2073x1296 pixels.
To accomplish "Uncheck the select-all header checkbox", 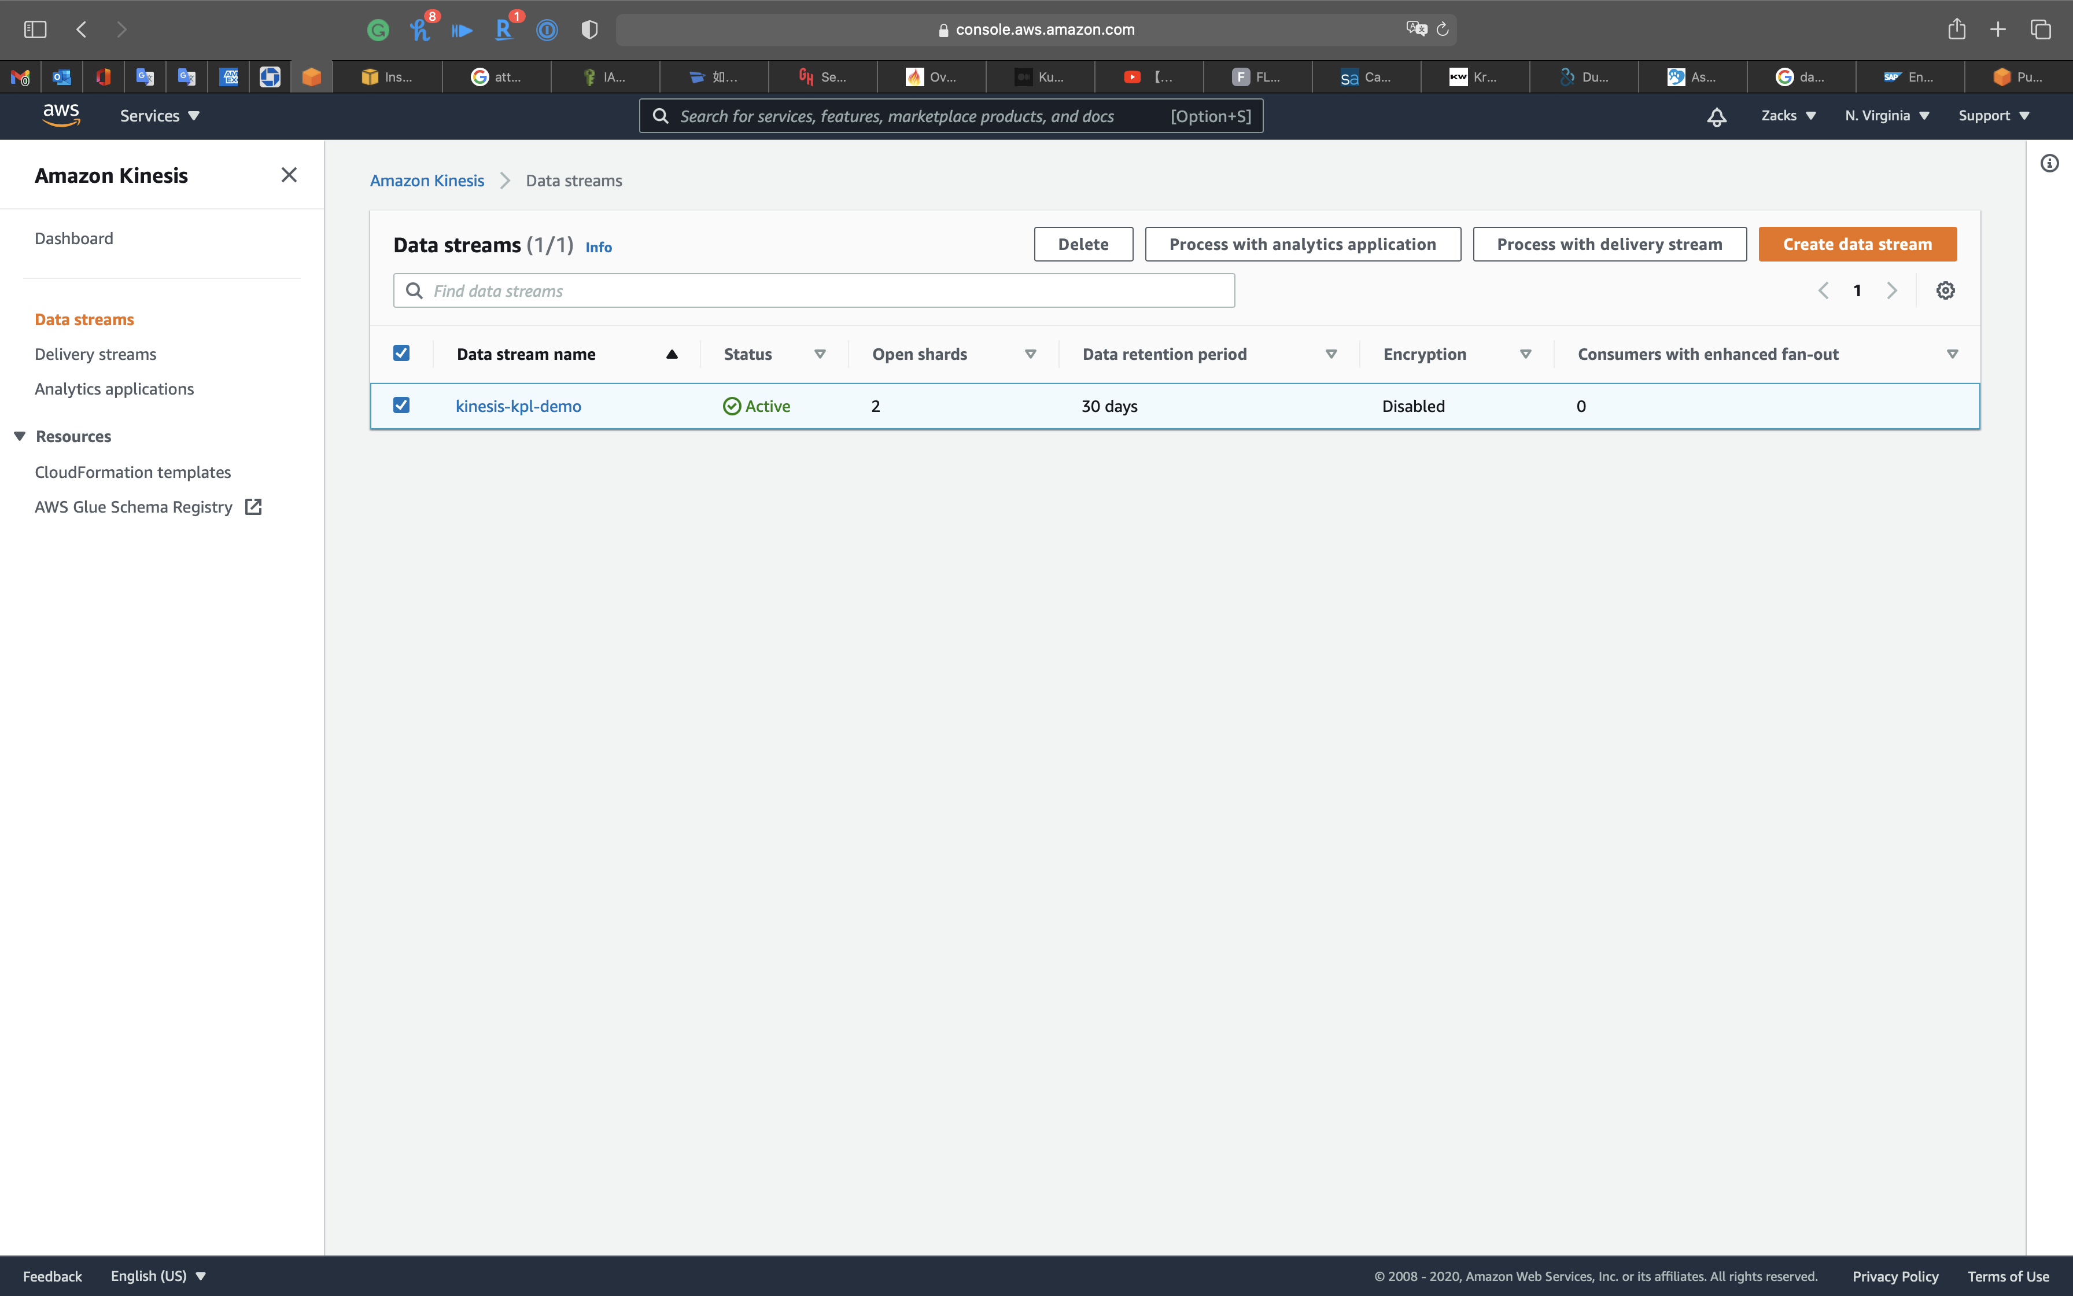I will click(401, 353).
